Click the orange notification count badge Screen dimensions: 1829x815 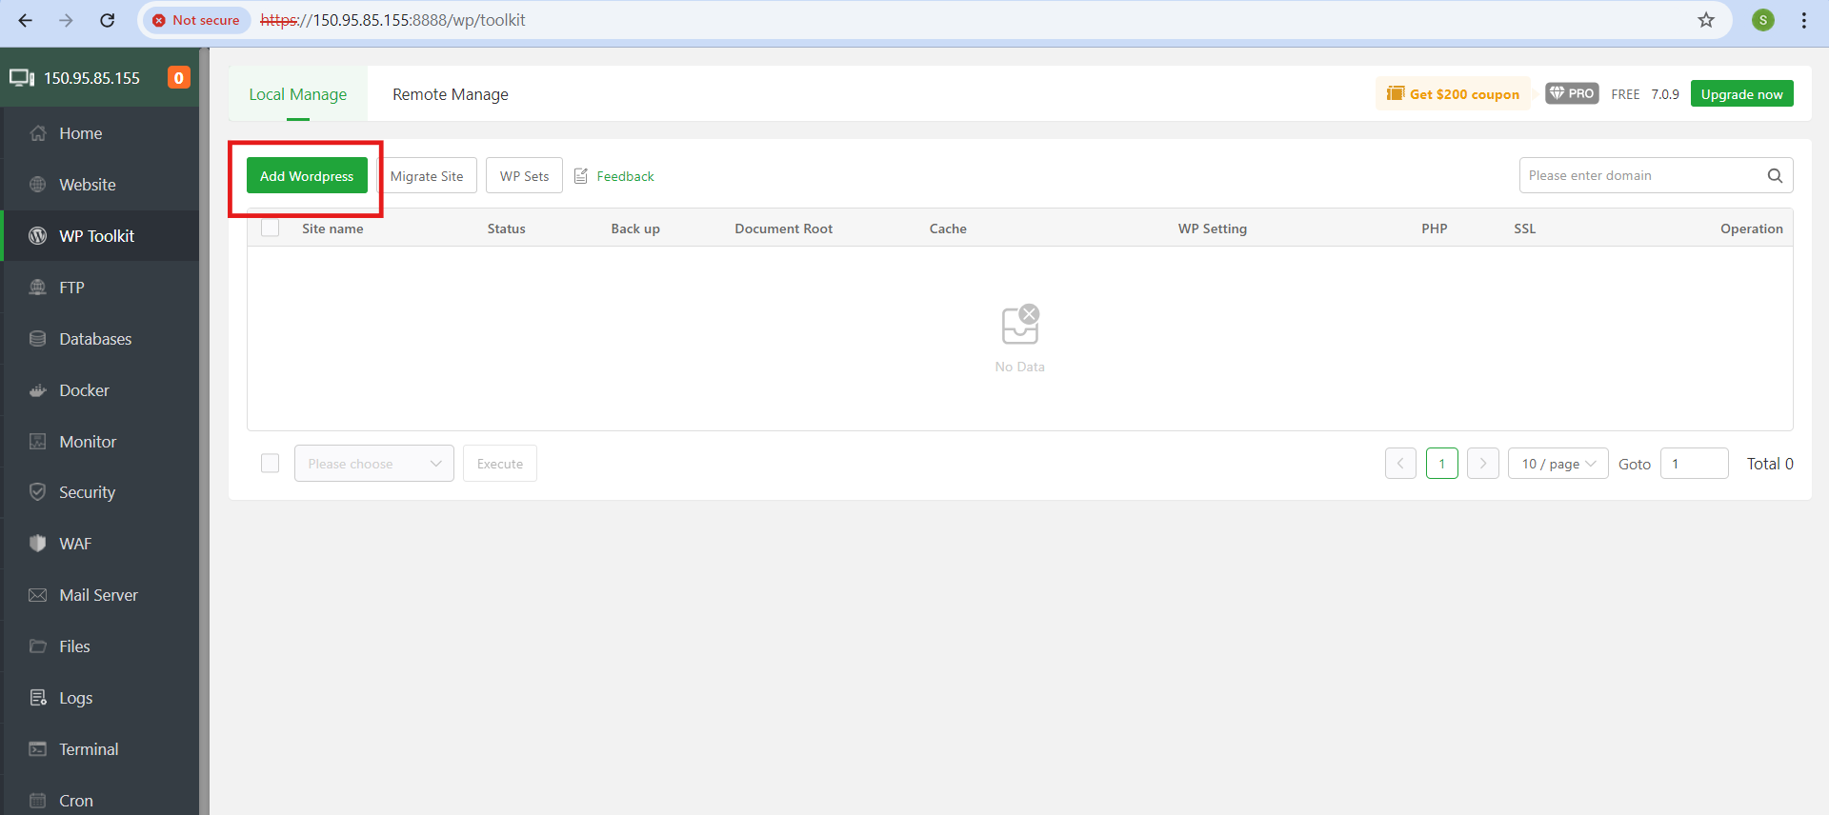tap(178, 78)
